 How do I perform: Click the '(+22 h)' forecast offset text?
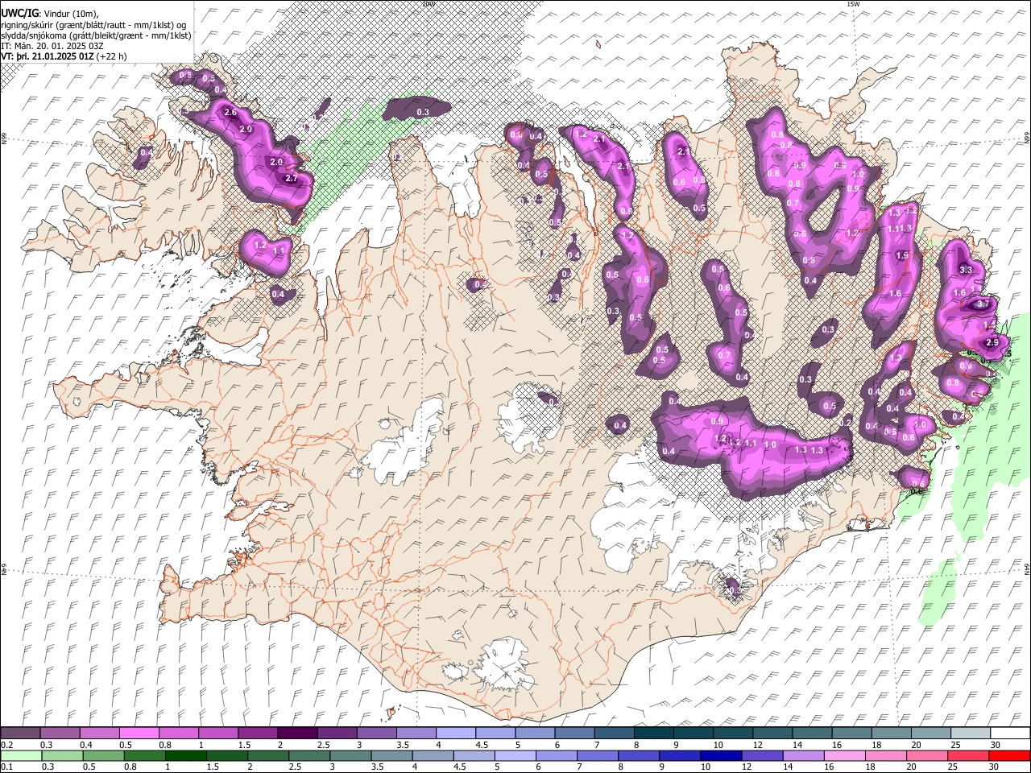(111, 56)
